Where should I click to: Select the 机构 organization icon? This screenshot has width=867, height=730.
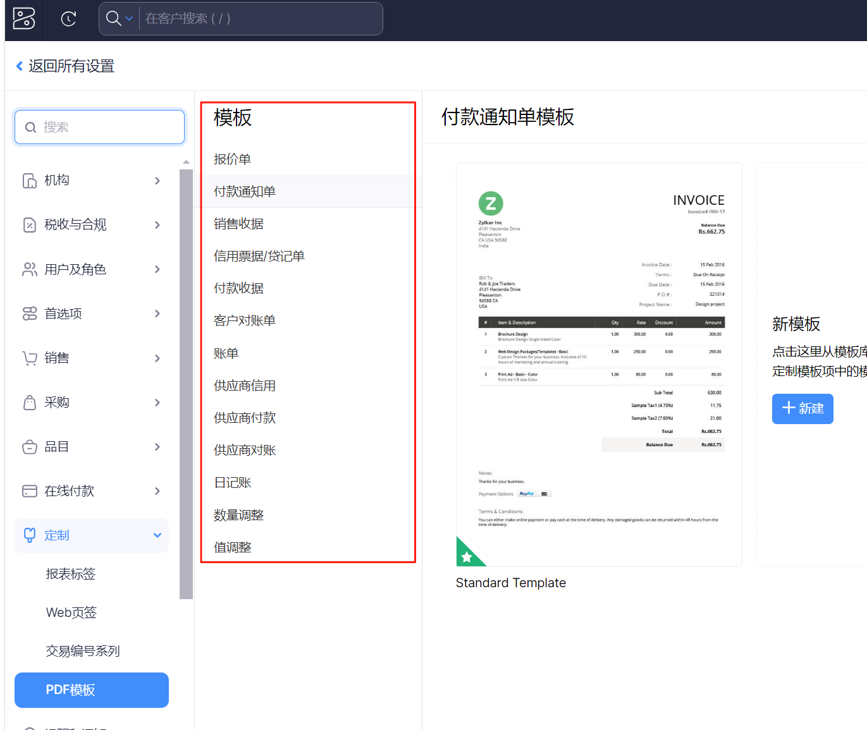30,180
